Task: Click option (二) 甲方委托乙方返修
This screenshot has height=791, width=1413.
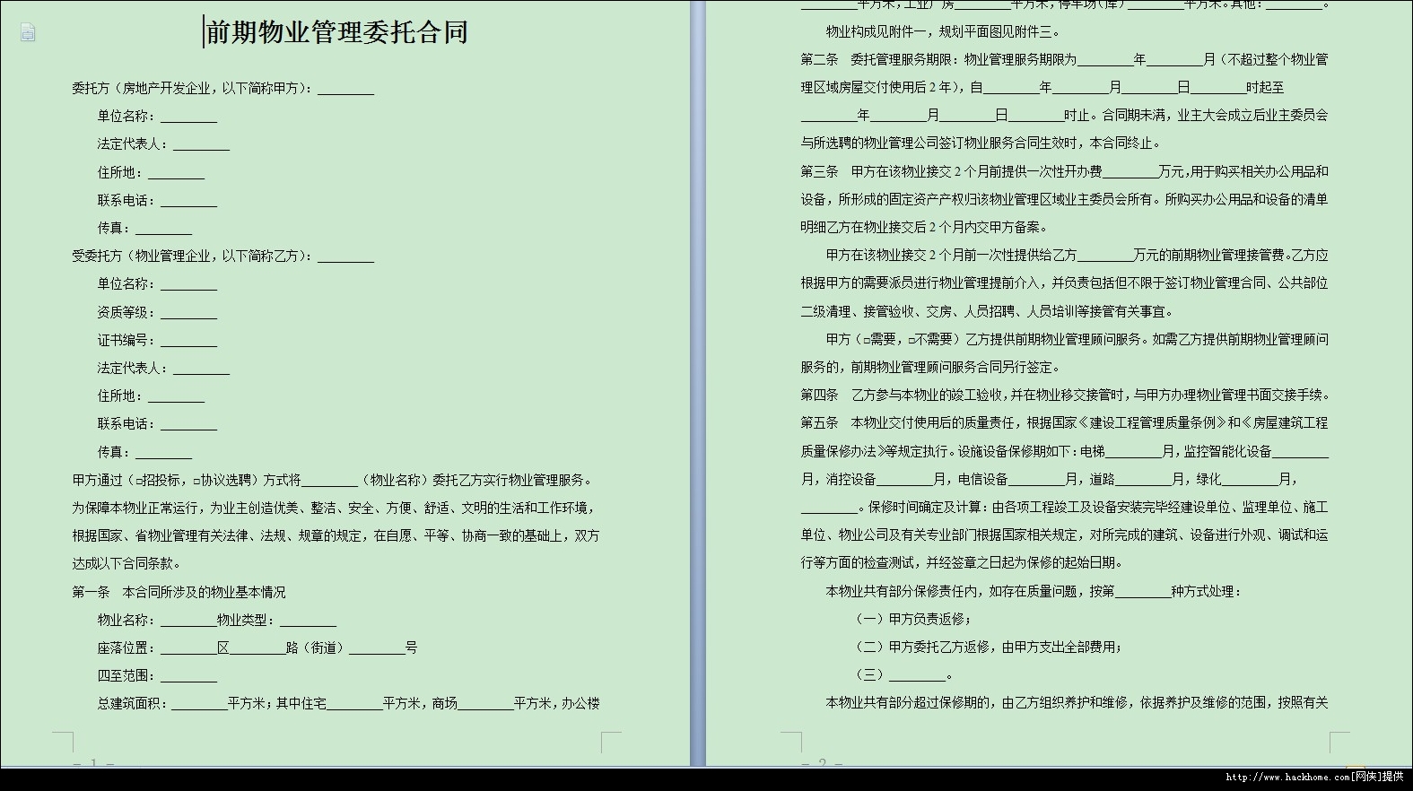Action: [x=989, y=647]
